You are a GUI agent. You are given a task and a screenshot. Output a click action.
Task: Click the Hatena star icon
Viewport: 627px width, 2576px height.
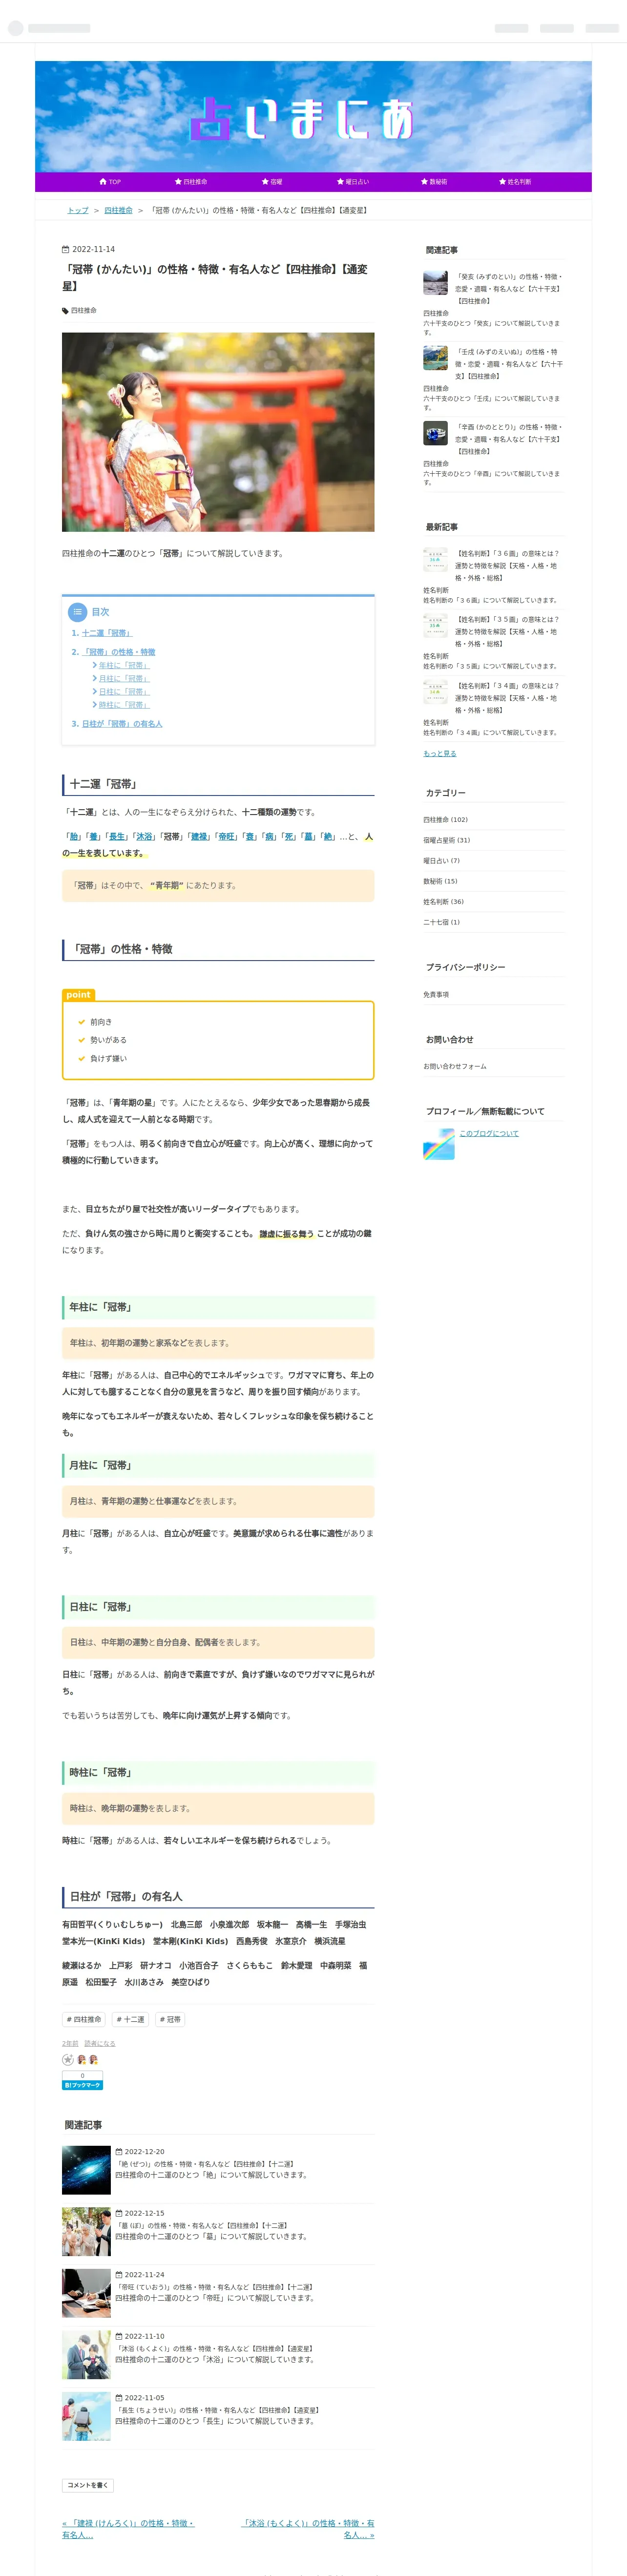coord(68,2059)
